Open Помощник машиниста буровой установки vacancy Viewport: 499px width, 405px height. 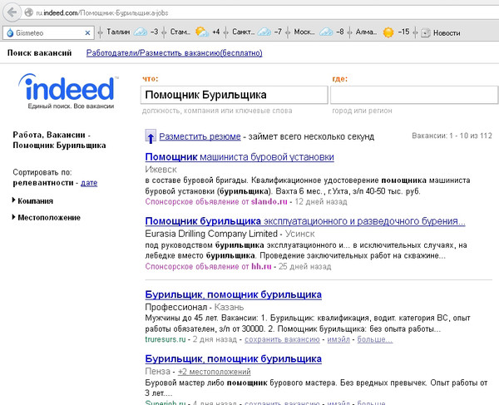pos(240,157)
